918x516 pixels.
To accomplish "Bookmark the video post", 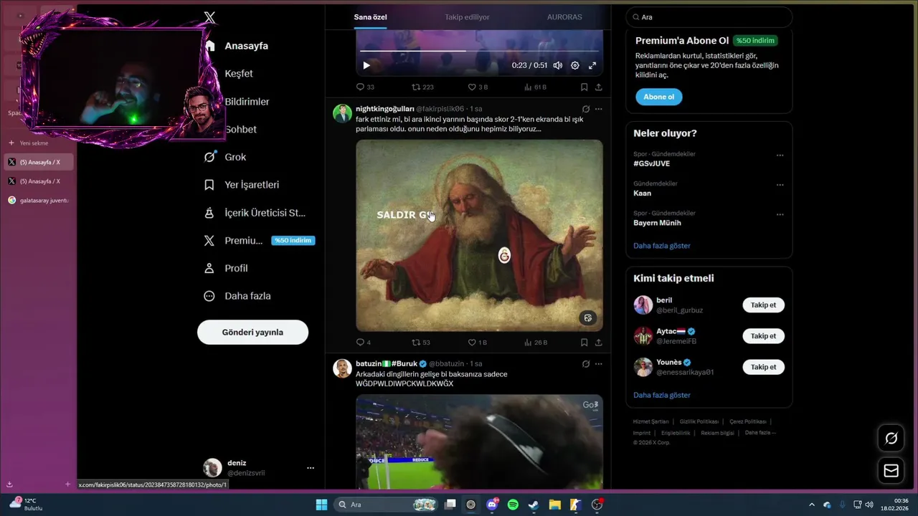I will (x=584, y=87).
